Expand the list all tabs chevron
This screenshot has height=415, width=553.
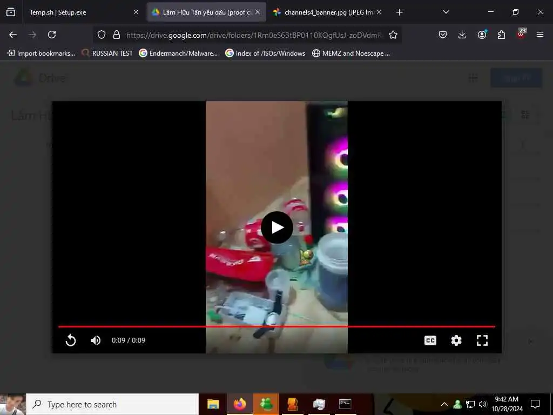(446, 12)
